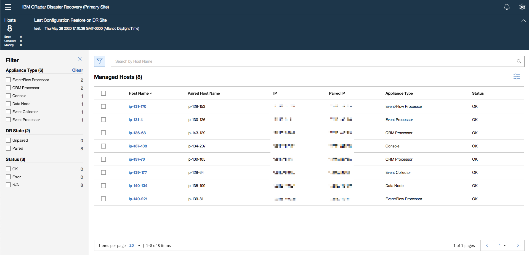Open host ip-140-221 link
Image resolution: width=529 pixels, height=255 pixels.
138,199
